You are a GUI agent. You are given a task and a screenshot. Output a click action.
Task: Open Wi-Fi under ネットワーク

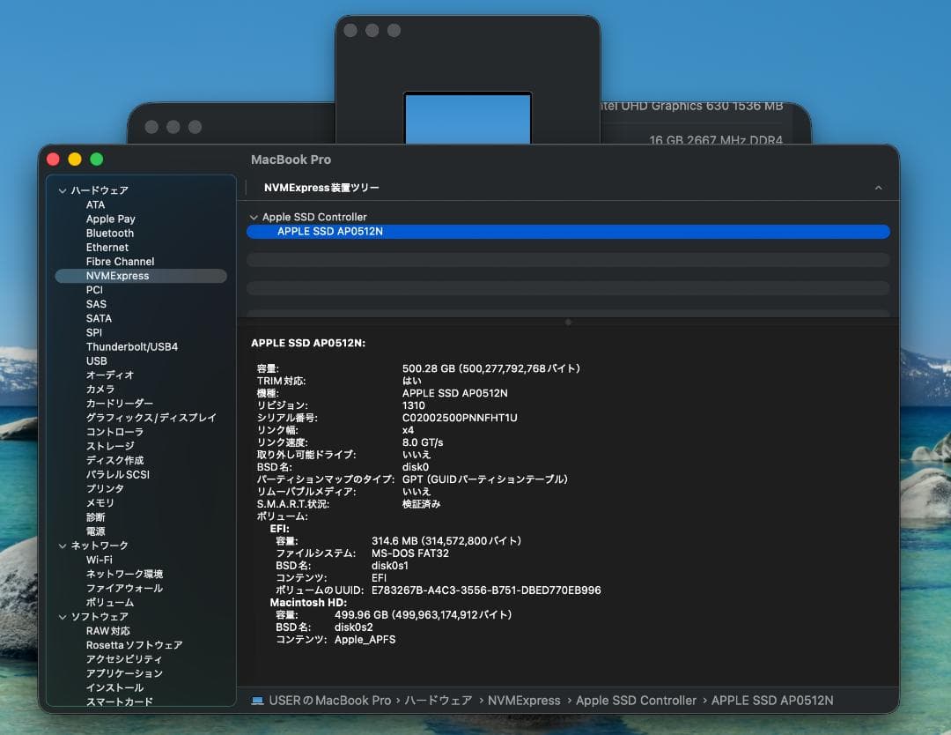click(x=99, y=560)
